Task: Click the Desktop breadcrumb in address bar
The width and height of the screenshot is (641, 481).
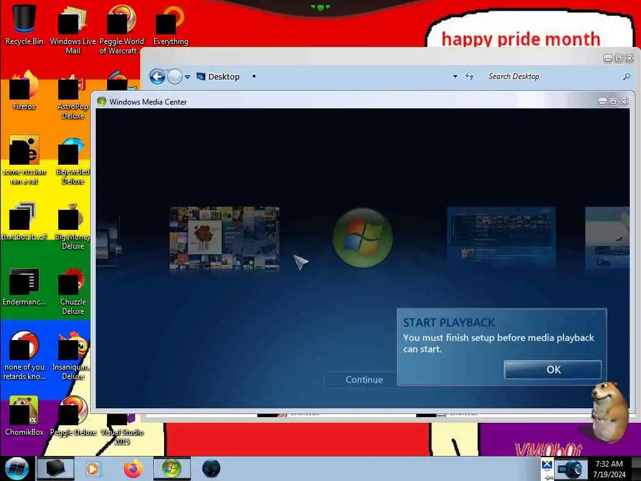Action: [223, 76]
